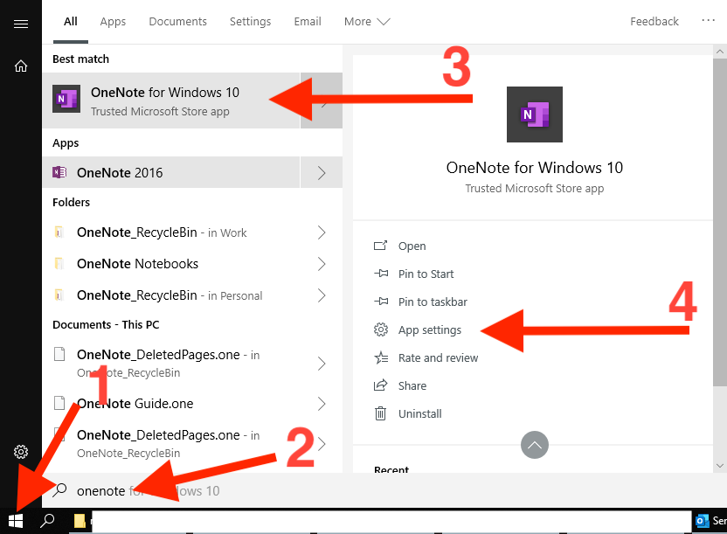Screen dimensions: 727x534
Task: Switch to the Documents tab
Action: 177,21
